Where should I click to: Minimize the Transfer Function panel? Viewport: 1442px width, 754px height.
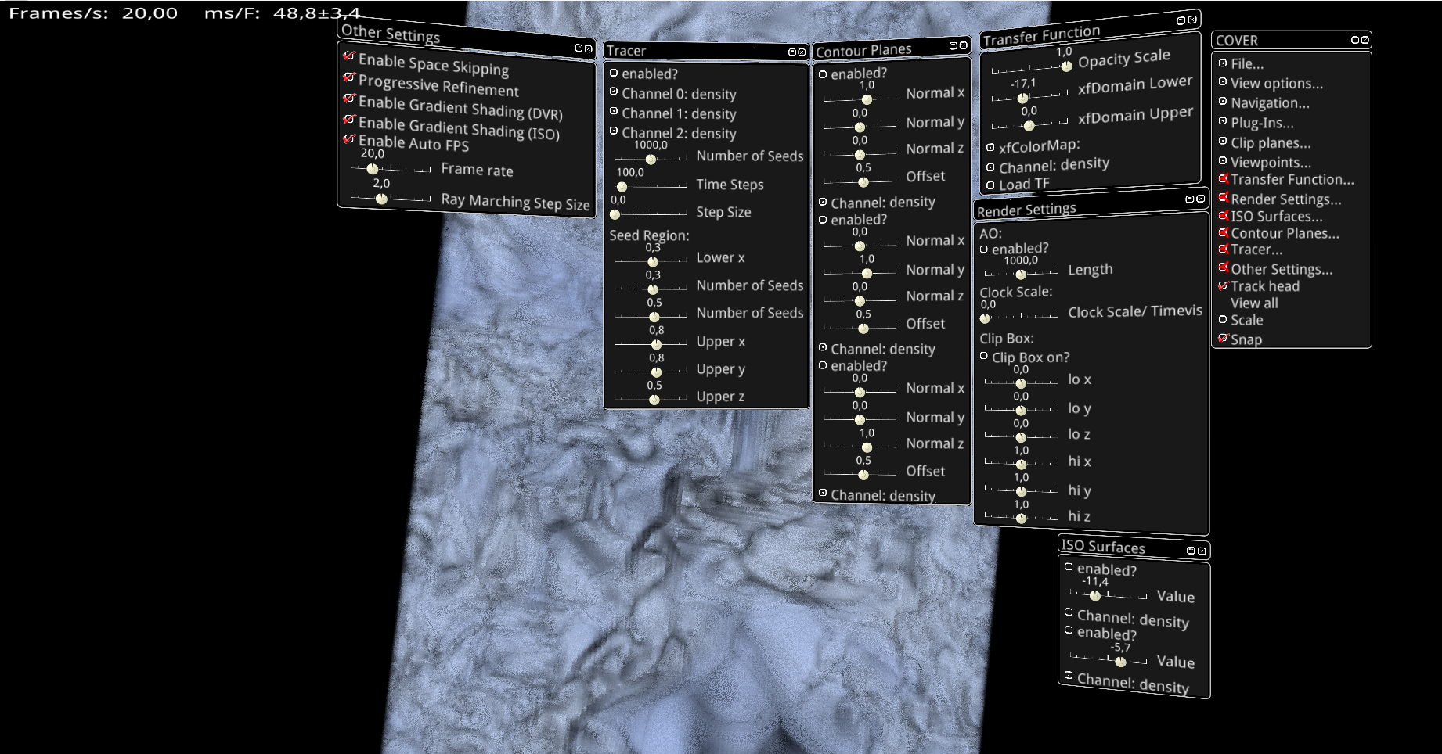[1181, 21]
